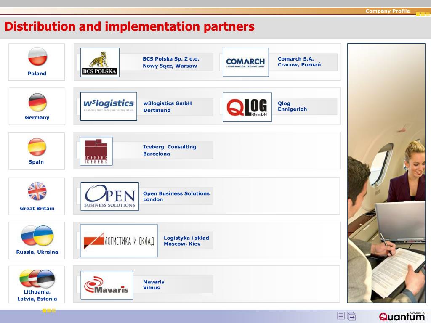Click the Quantum software logo

(402, 316)
